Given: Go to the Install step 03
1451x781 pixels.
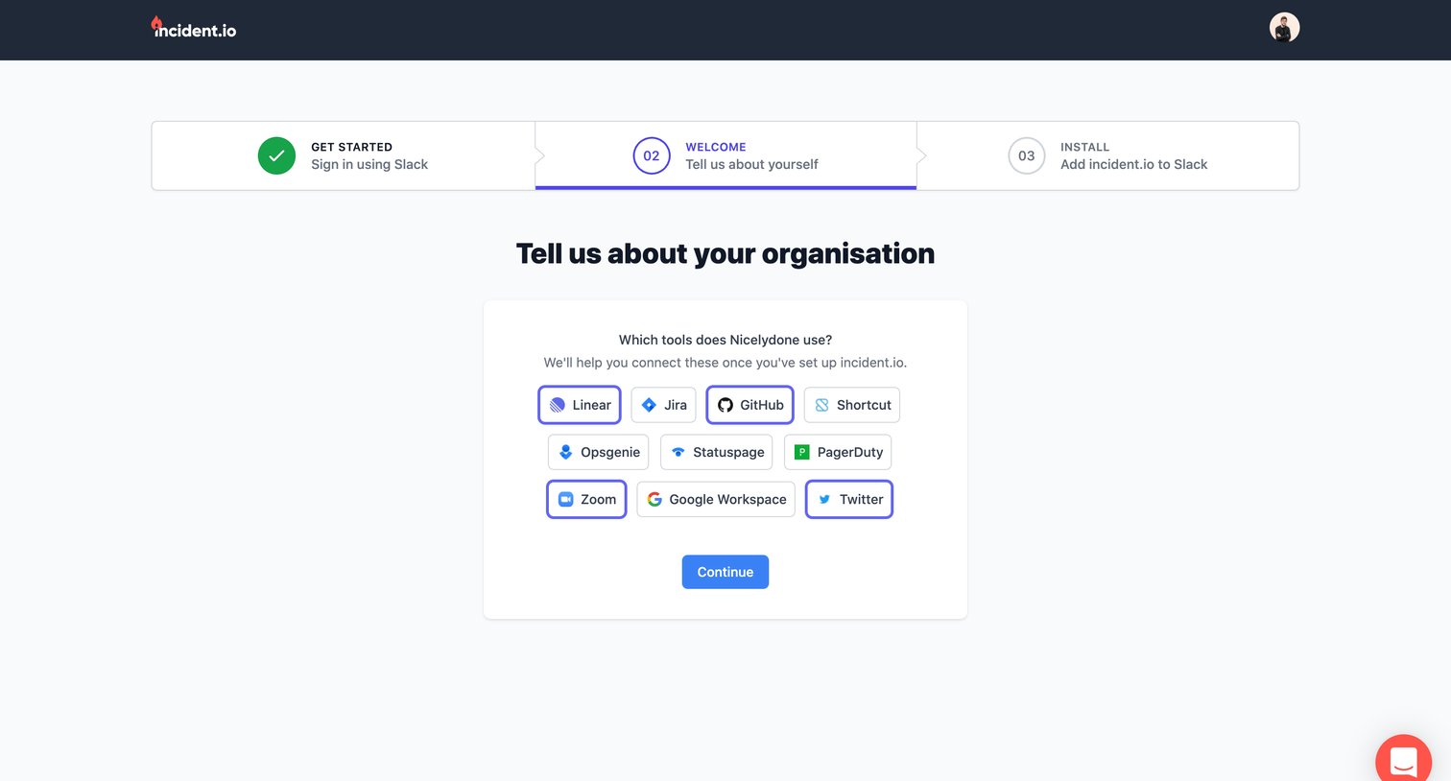Looking at the screenshot, I should (1107, 155).
